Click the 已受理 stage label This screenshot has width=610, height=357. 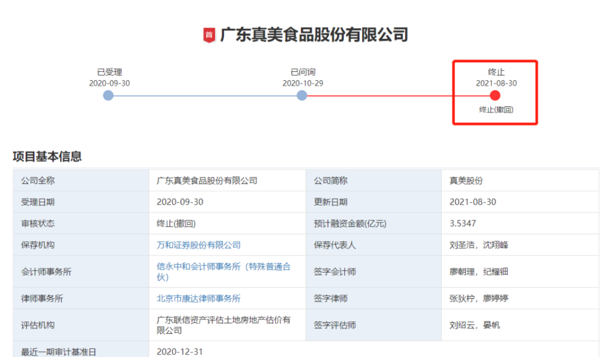[x=109, y=72]
